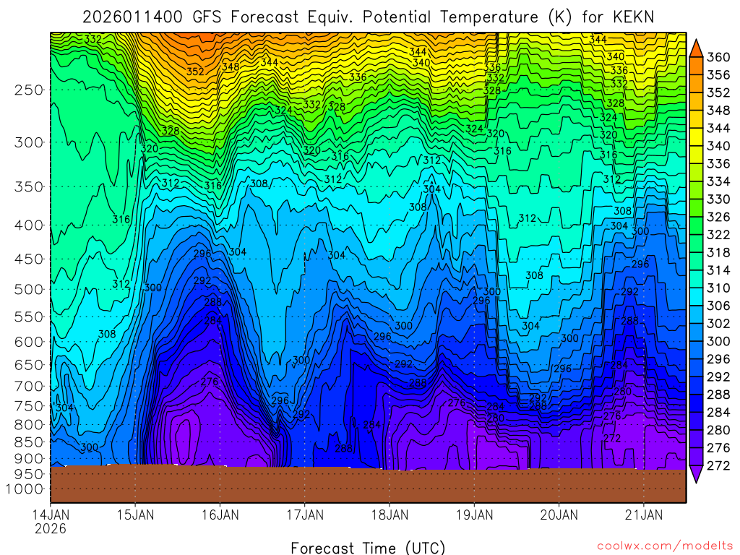
Task: Click color bar segment between 288 and 292
Action: click(x=696, y=386)
